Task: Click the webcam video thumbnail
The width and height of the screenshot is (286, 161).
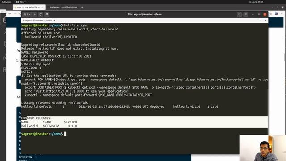Action: pyautogui.click(x=263, y=148)
